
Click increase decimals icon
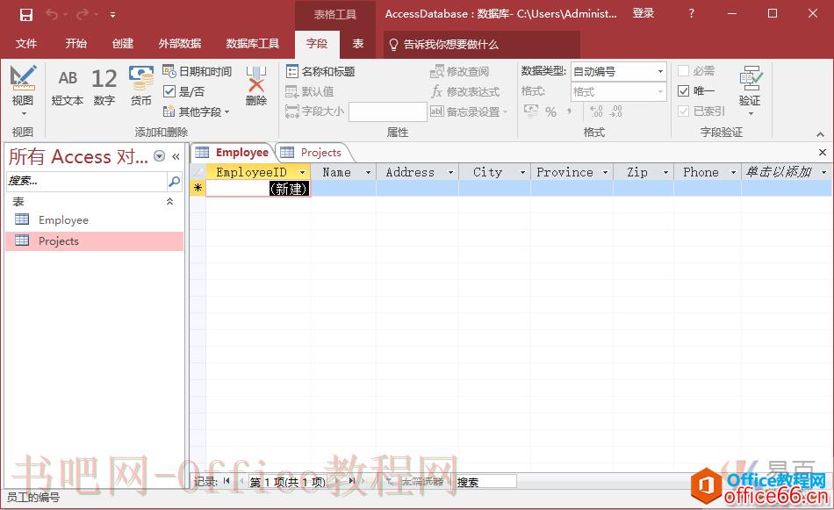(x=597, y=111)
